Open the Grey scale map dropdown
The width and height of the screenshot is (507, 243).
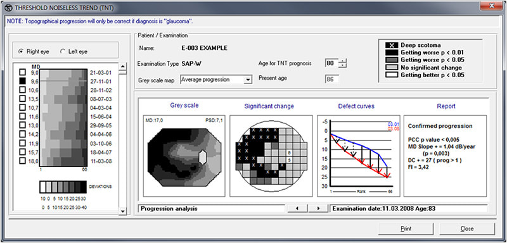click(x=248, y=80)
